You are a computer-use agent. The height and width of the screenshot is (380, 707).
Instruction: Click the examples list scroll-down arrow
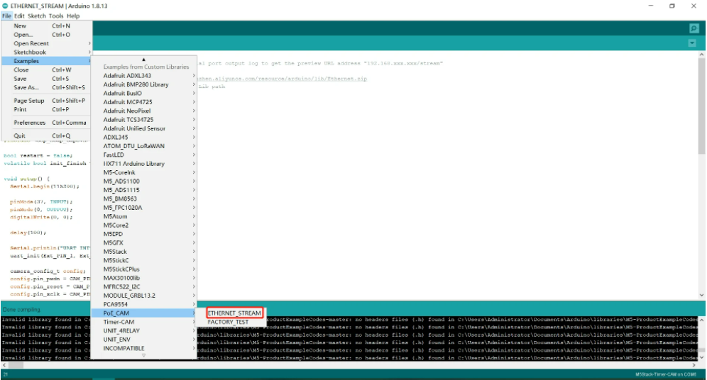tap(144, 356)
